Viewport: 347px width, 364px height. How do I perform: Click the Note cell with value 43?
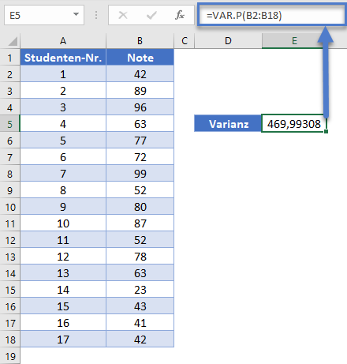coord(140,306)
